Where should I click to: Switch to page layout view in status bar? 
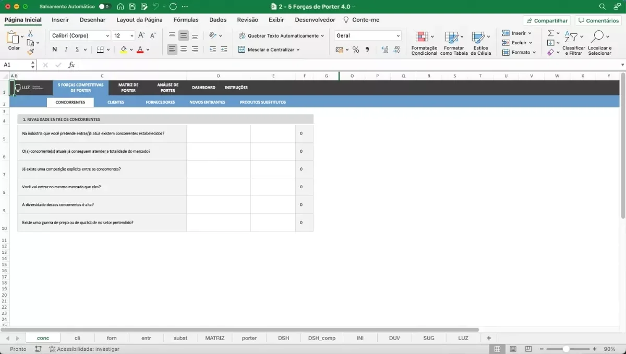tap(513, 349)
